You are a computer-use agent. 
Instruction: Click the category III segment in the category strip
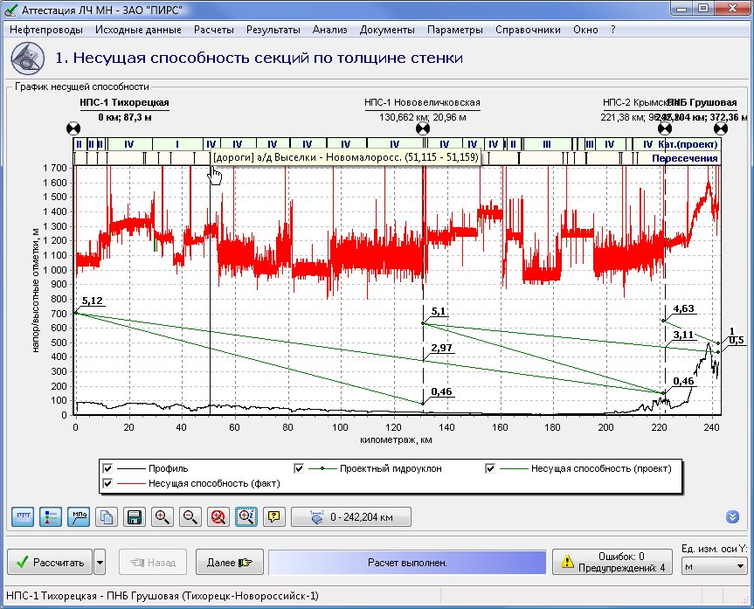[547, 144]
